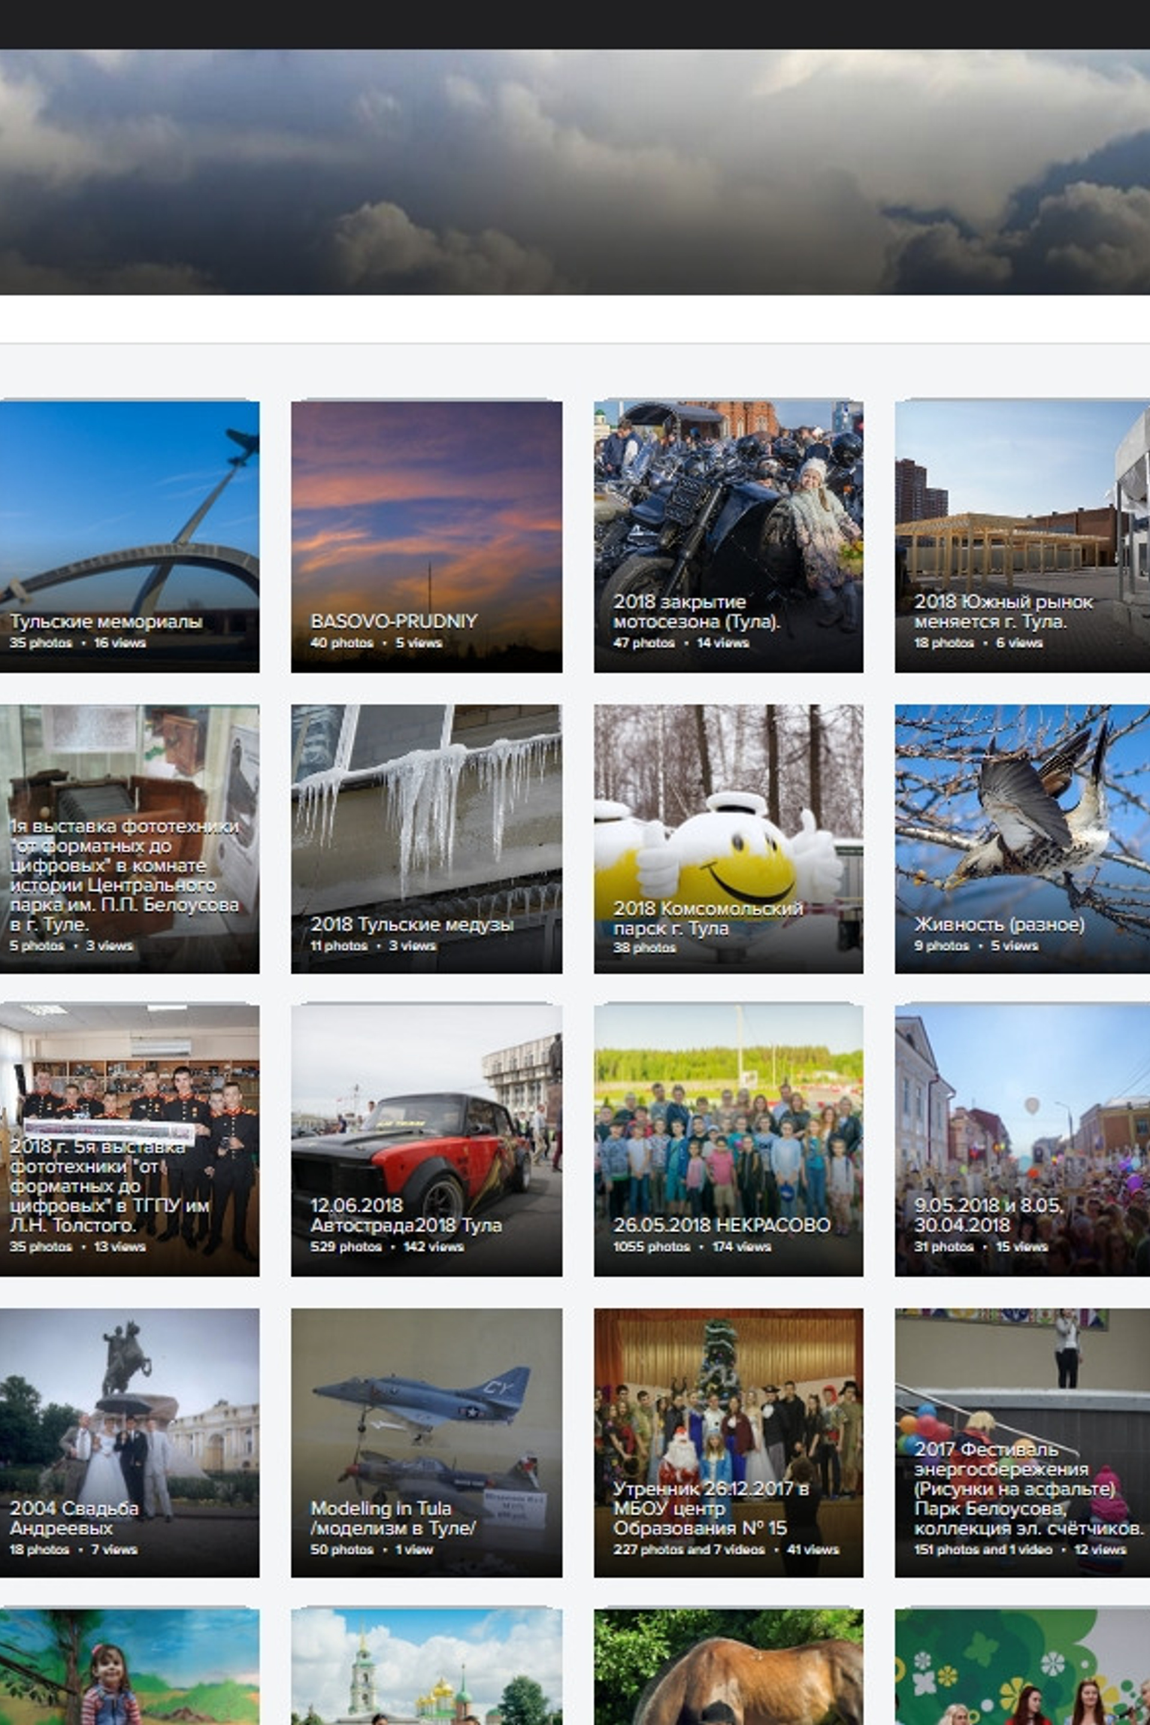Open 2018 Тульские медузы icicles album

[x=426, y=839]
